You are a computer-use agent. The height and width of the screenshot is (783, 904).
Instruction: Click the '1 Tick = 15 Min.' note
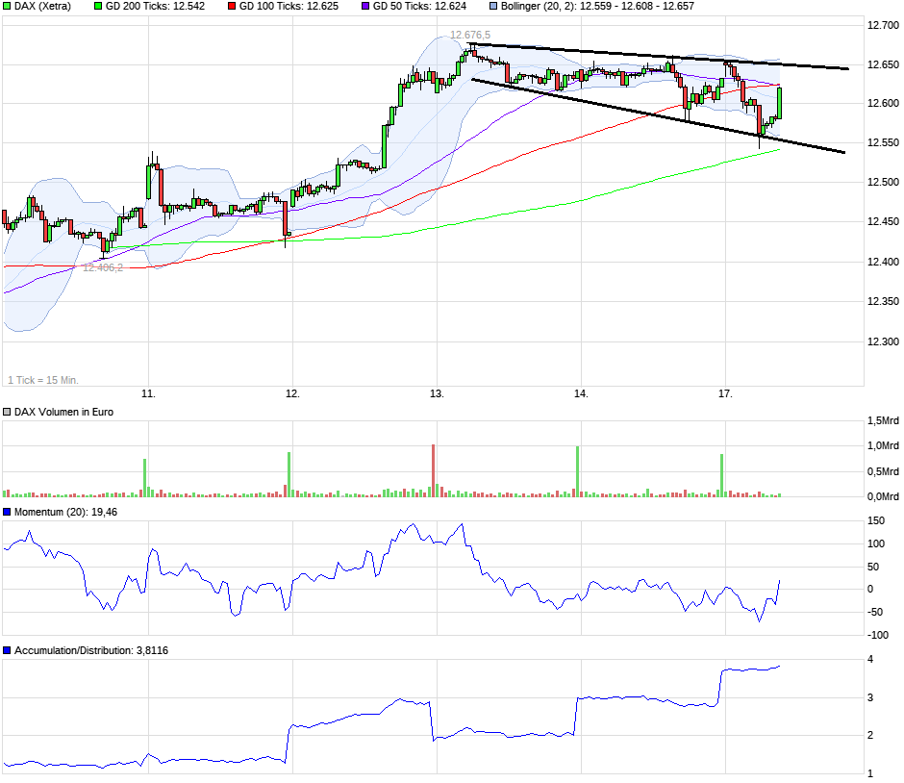coord(43,380)
